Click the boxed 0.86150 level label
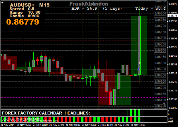The height and width of the screenshot is (127, 178). 160,94
